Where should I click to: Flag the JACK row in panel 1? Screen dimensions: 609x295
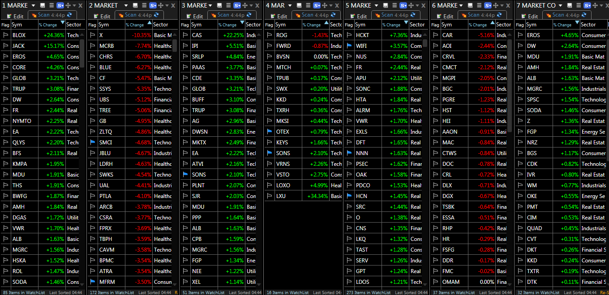(x=6, y=46)
